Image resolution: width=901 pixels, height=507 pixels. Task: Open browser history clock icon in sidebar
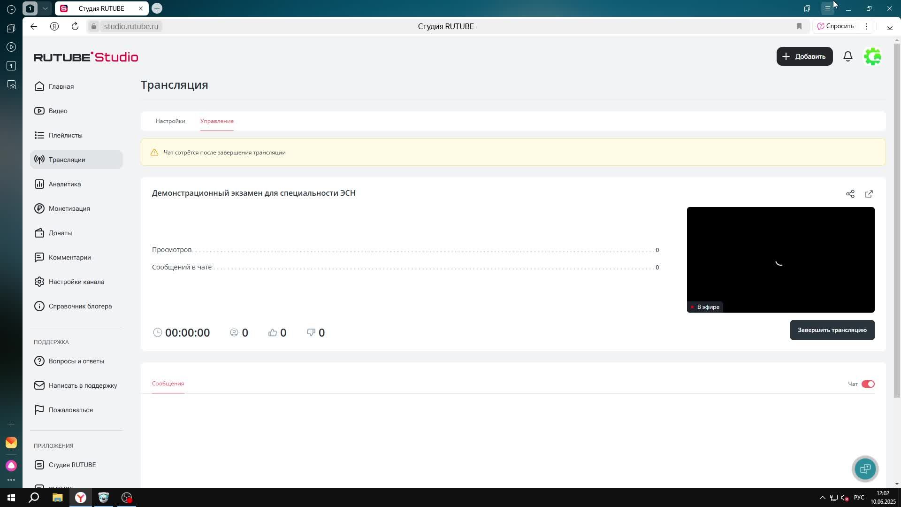click(11, 9)
